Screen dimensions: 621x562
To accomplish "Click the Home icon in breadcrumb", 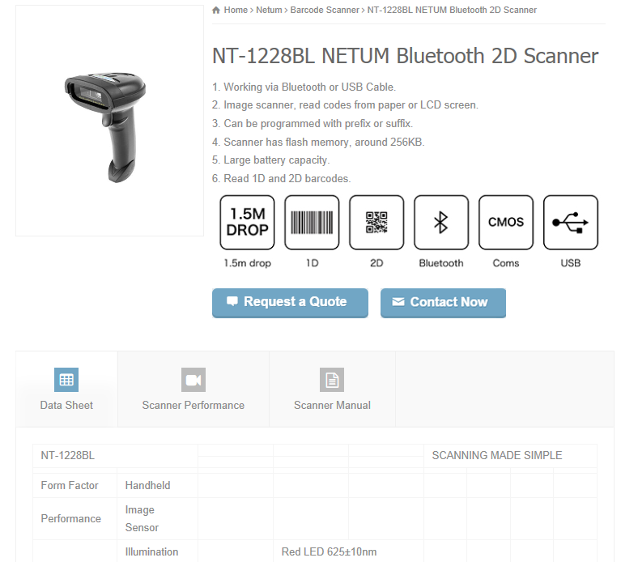I will (216, 10).
